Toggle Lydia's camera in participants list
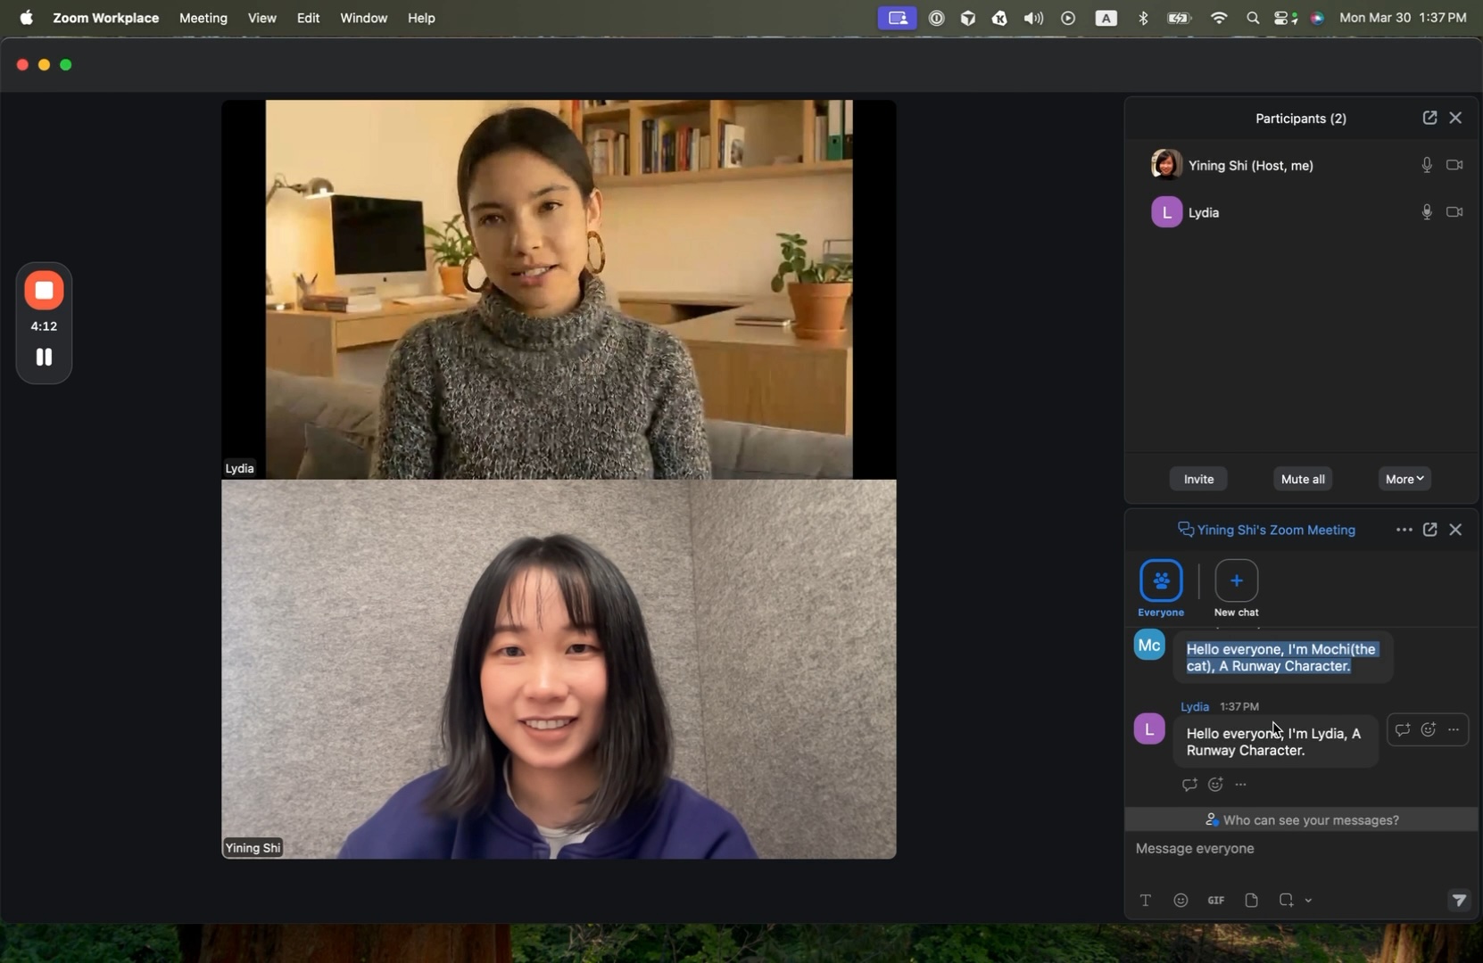The height and width of the screenshot is (963, 1483). pyautogui.click(x=1456, y=211)
